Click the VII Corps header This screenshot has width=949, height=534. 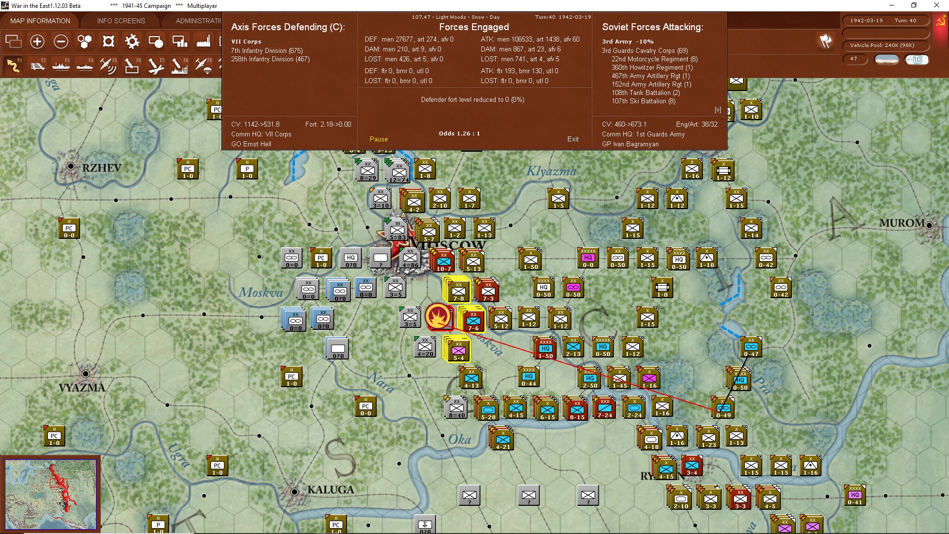[x=246, y=42]
